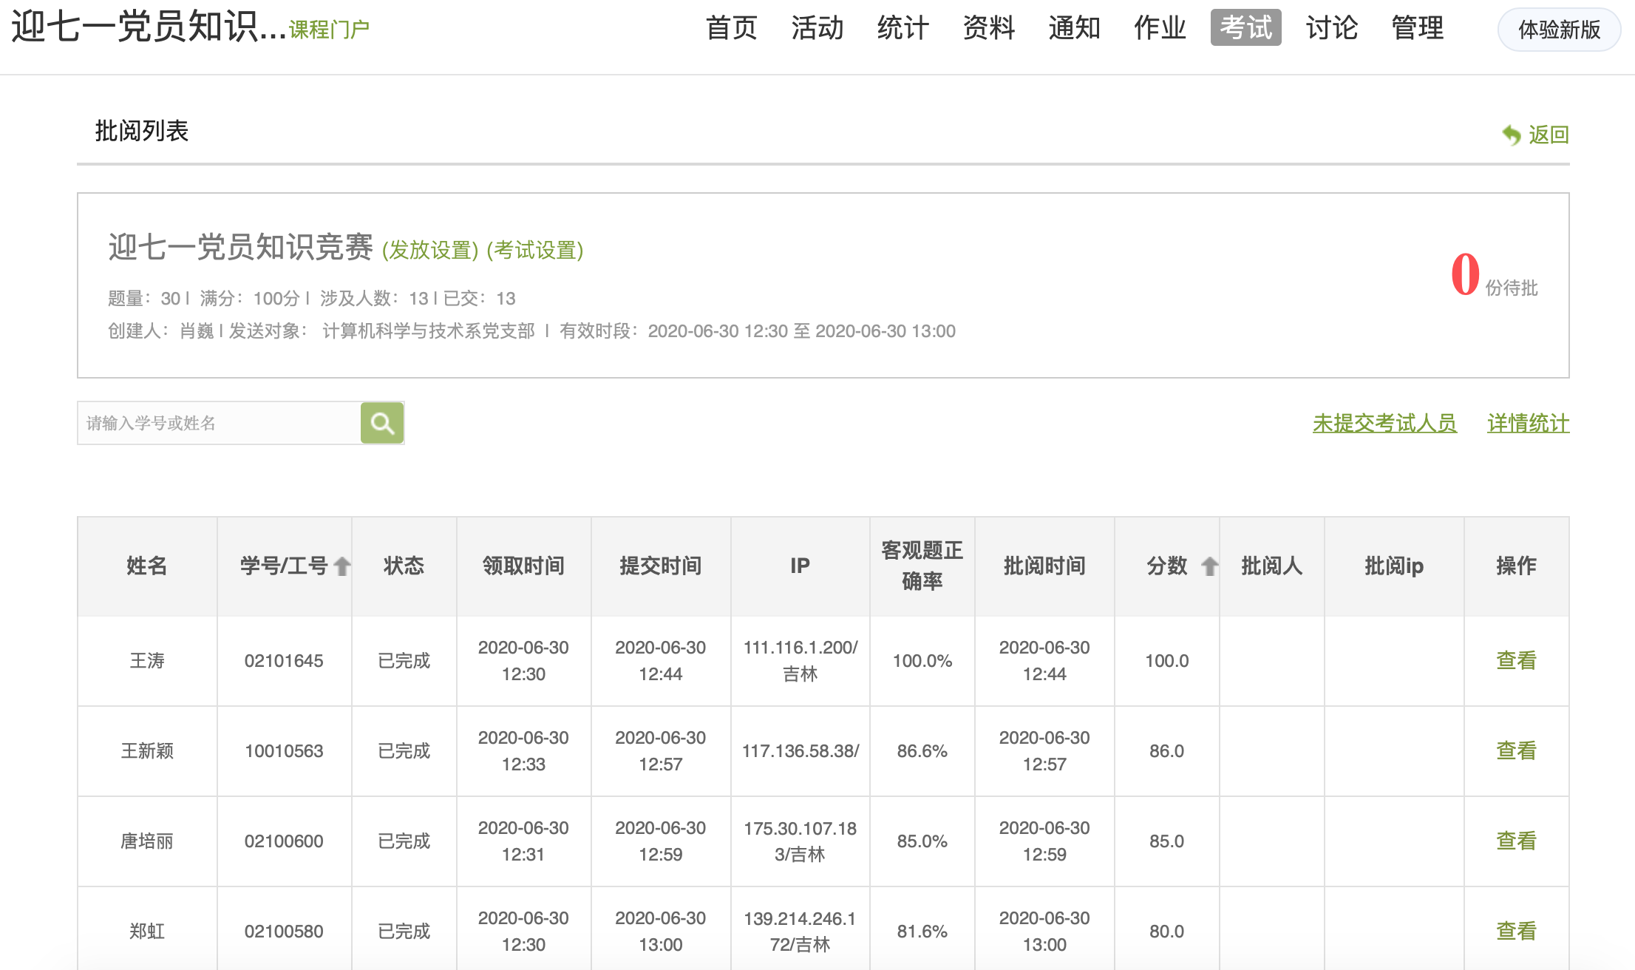The width and height of the screenshot is (1635, 970).
Task: Switch to the 作业 tab
Action: [1160, 28]
